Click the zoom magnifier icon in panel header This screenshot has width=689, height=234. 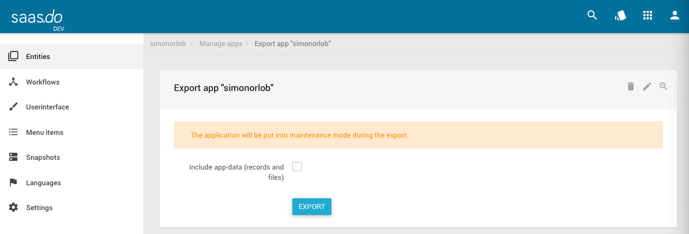tap(663, 86)
